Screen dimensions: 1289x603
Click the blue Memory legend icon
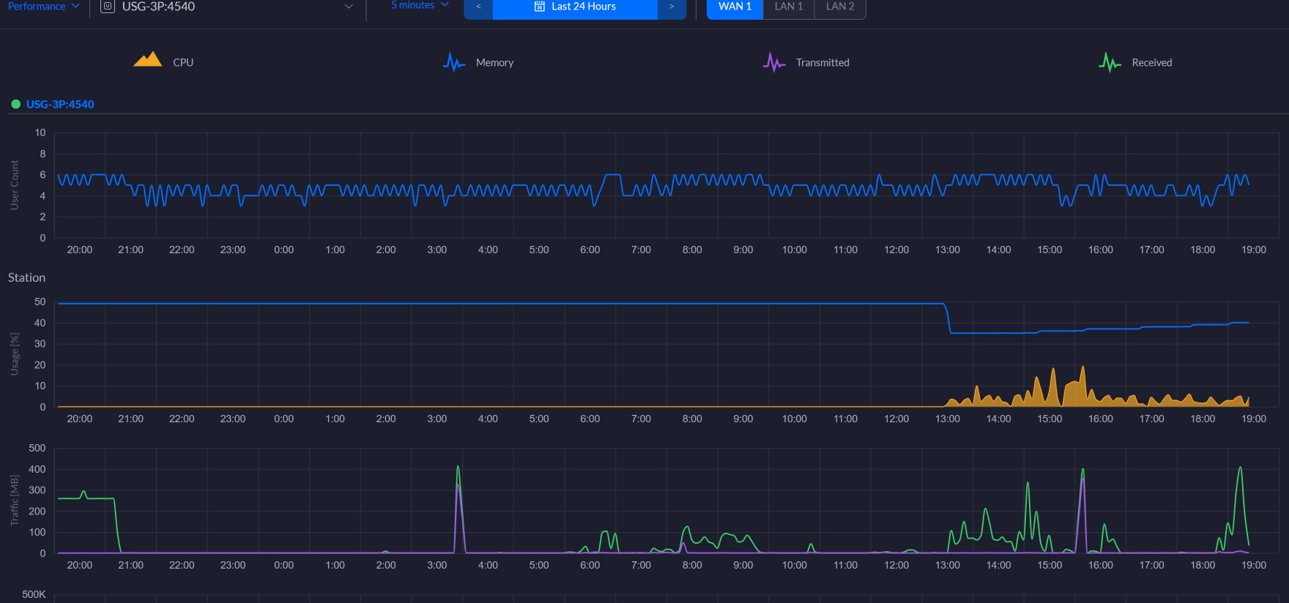[454, 62]
